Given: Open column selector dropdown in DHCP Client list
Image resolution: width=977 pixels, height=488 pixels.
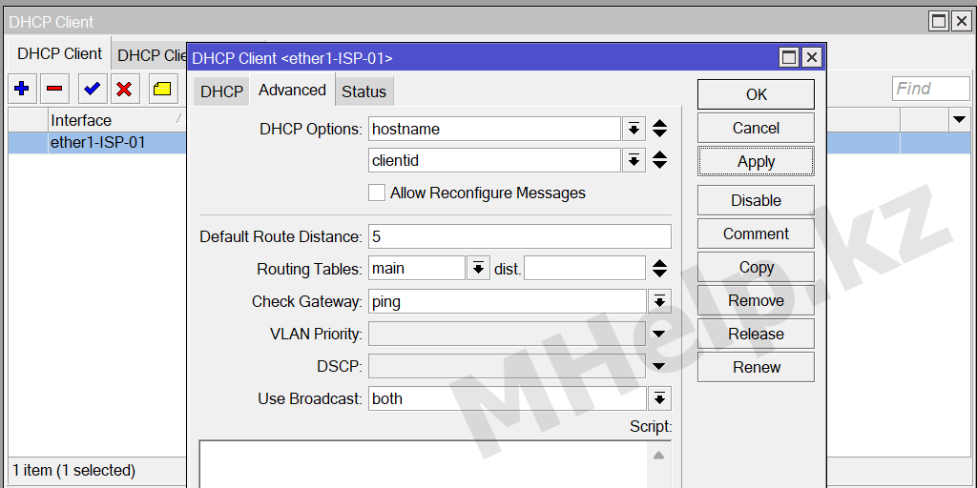Looking at the screenshot, I should pyautogui.click(x=959, y=119).
